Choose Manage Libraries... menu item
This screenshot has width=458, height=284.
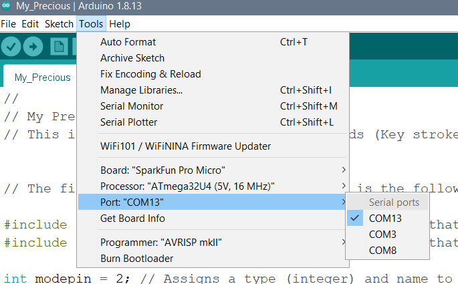(x=141, y=90)
